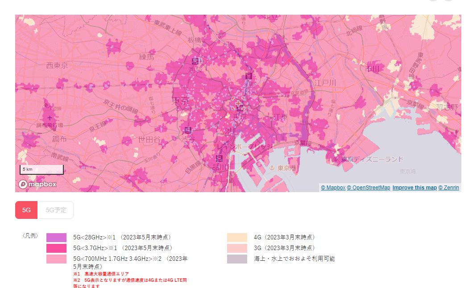This screenshot has height=288, width=468.
Task: Click the Shinagawa station icon
Action: click(219, 158)
